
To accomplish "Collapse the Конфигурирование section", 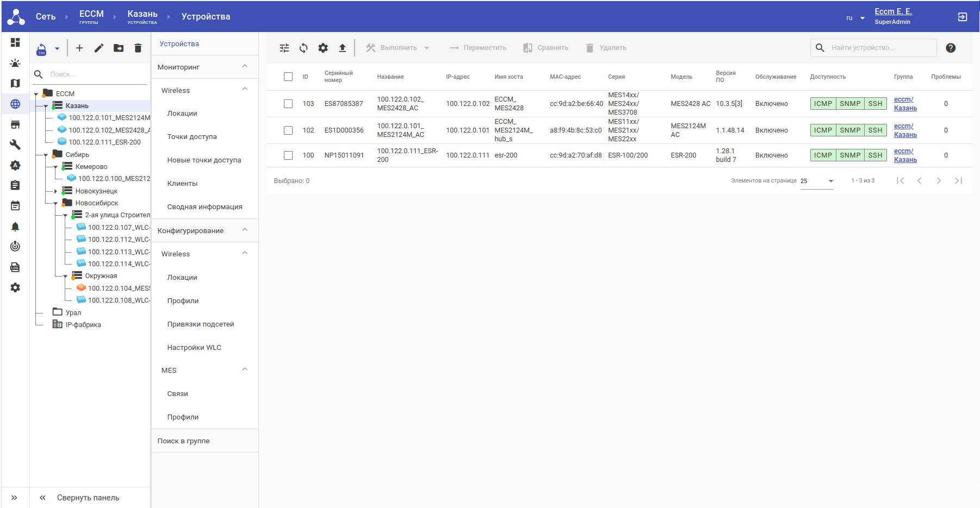I will coord(245,229).
